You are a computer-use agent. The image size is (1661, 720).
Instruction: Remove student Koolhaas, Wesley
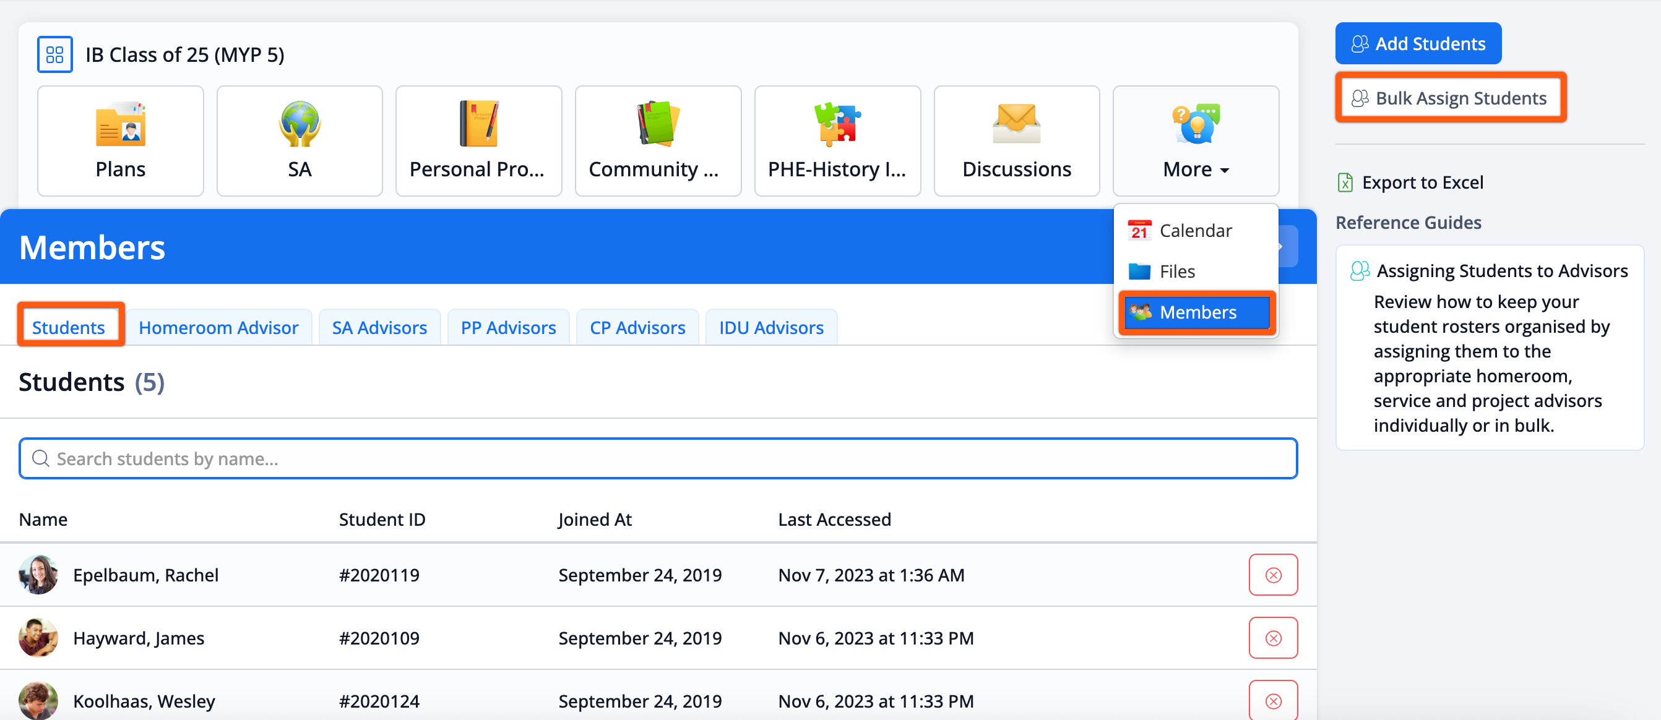pyautogui.click(x=1273, y=701)
